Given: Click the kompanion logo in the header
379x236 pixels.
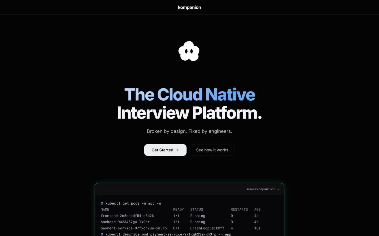Looking at the screenshot, I should click(x=189, y=7).
